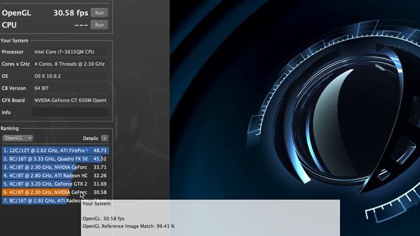This screenshot has height=236, width=420.
Task: Select ranking row 5 GeForce GTX 31.69
Action: point(55,184)
